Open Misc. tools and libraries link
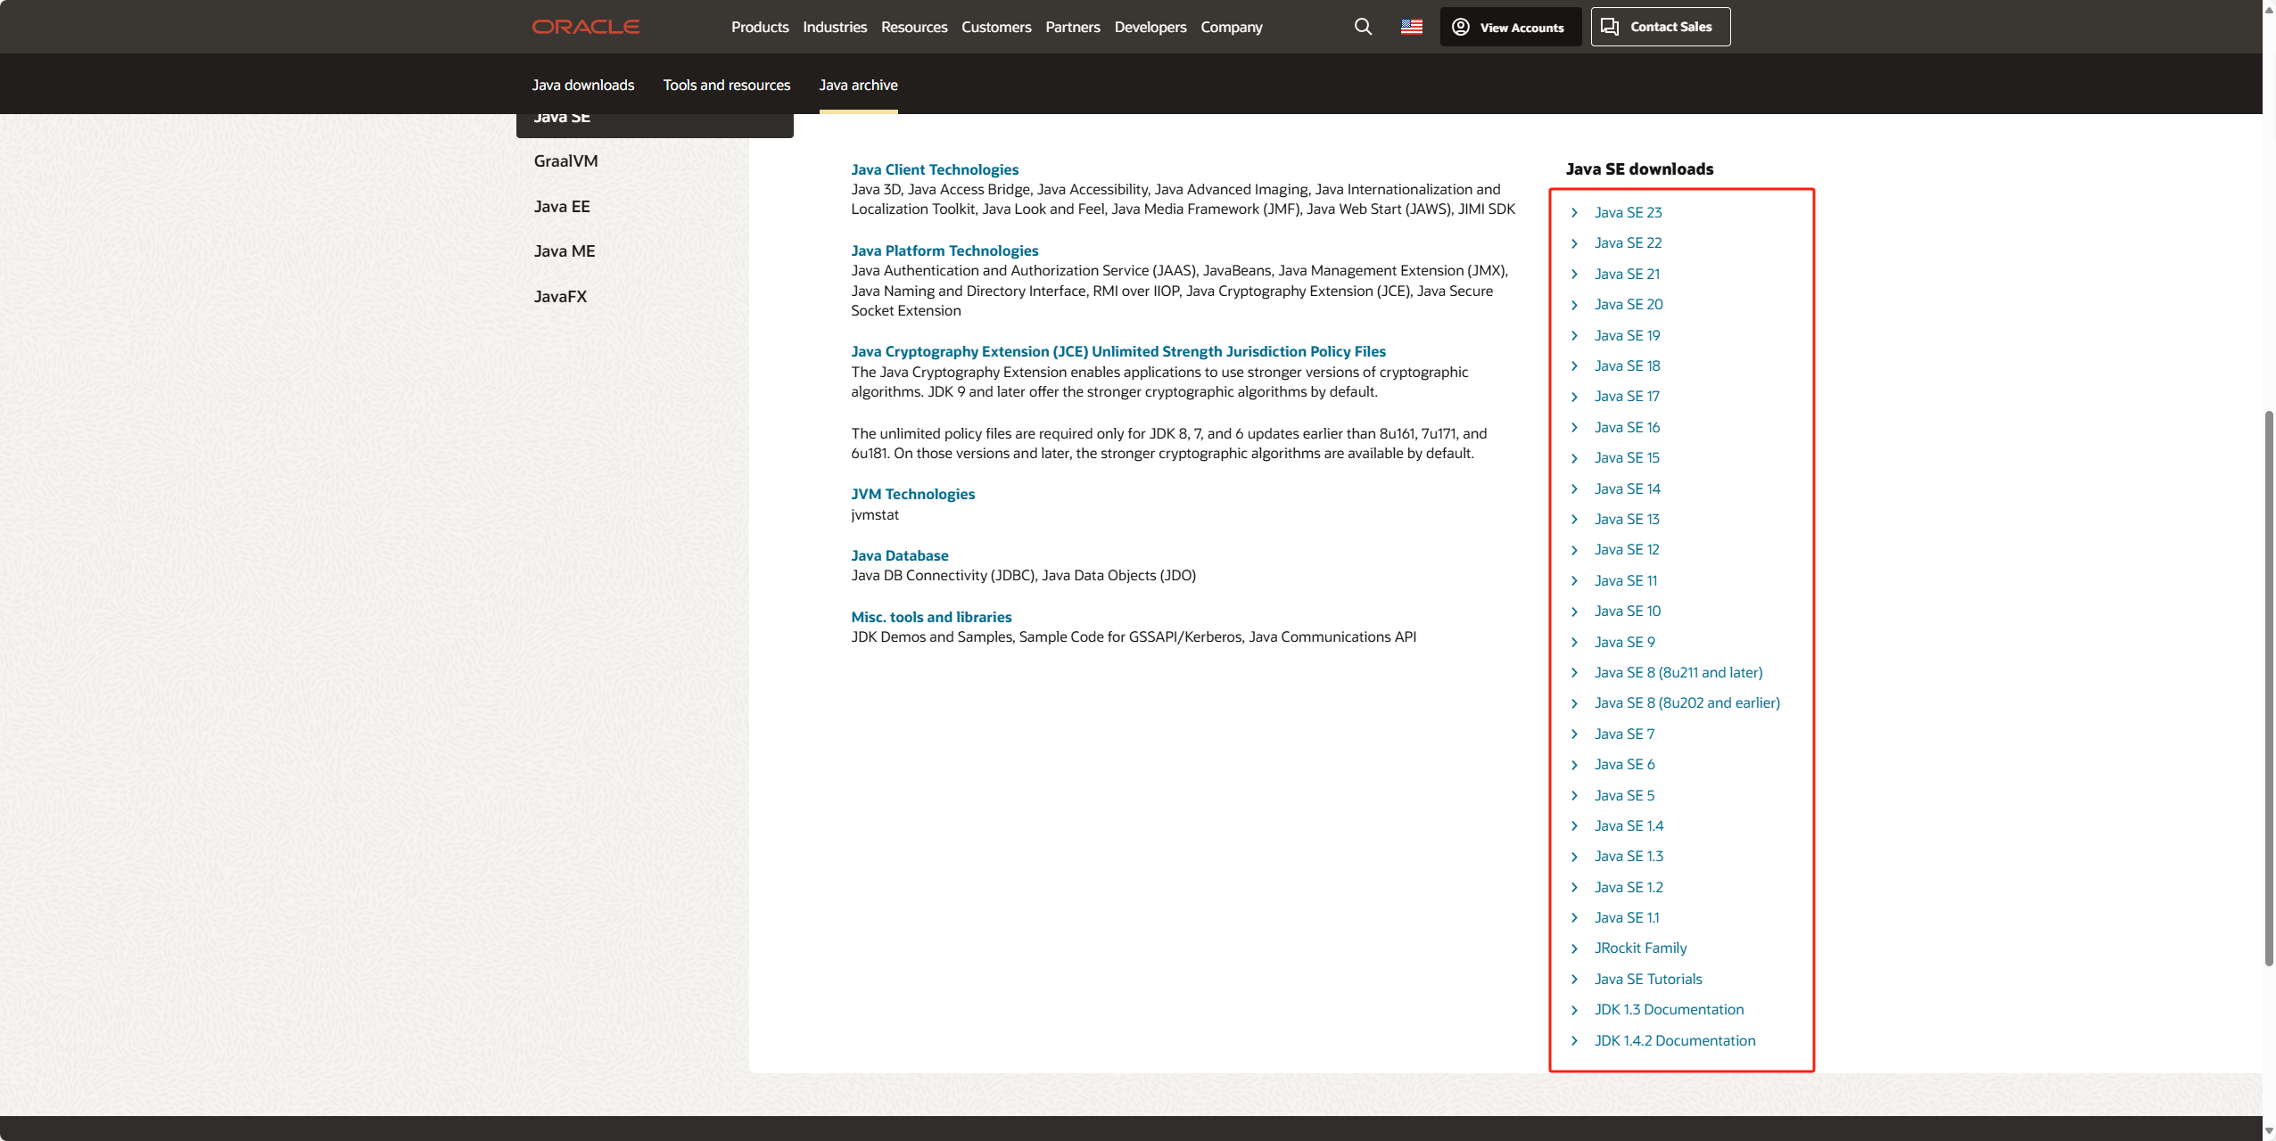Screen dimensions: 2276x1141 coord(931,617)
